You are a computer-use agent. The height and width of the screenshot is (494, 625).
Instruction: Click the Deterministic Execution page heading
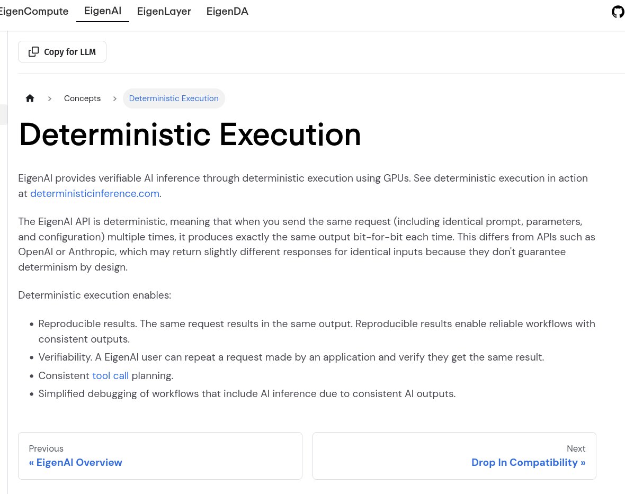click(190, 134)
